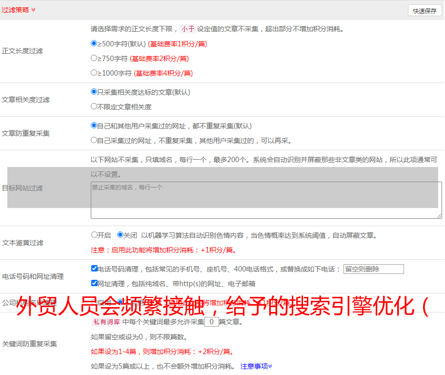Click the 私有词库 label tag
This screenshot has width=445, height=375.
(106, 322)
